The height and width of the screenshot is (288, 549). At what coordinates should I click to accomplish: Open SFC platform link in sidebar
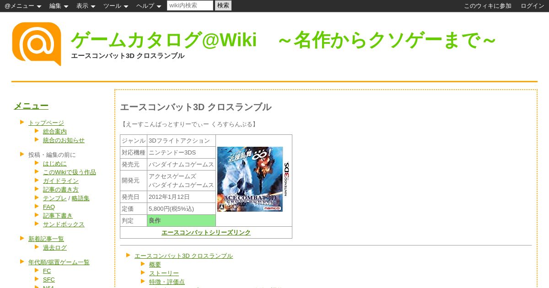click(49, 279)
